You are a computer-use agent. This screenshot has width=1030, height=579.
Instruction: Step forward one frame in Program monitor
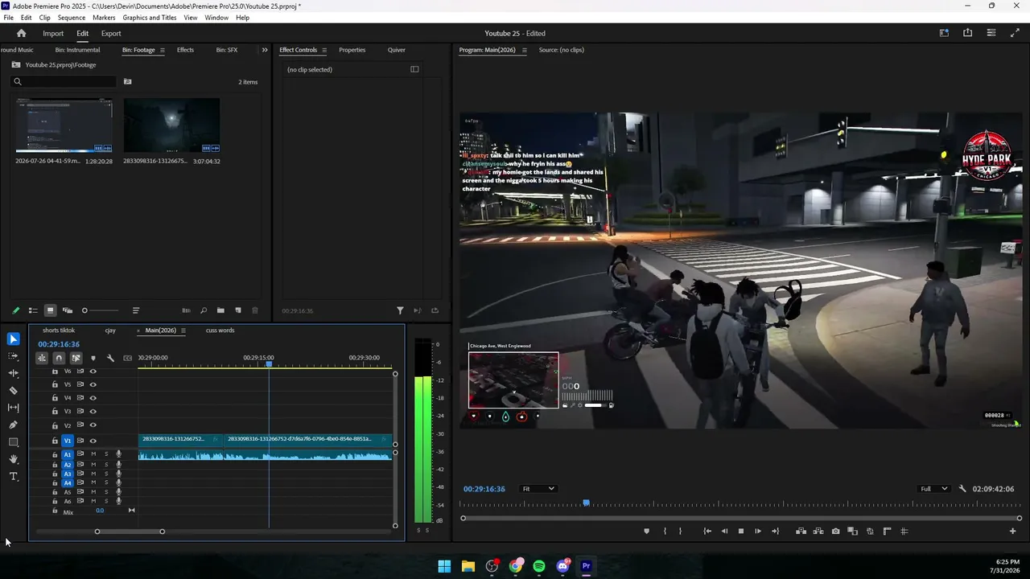[x=758, y=531]
